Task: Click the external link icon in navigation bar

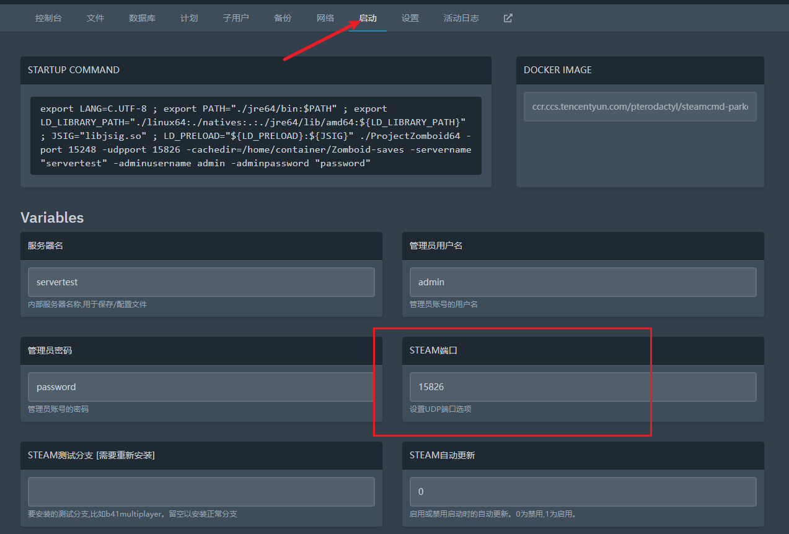Action: click(508, 18)
